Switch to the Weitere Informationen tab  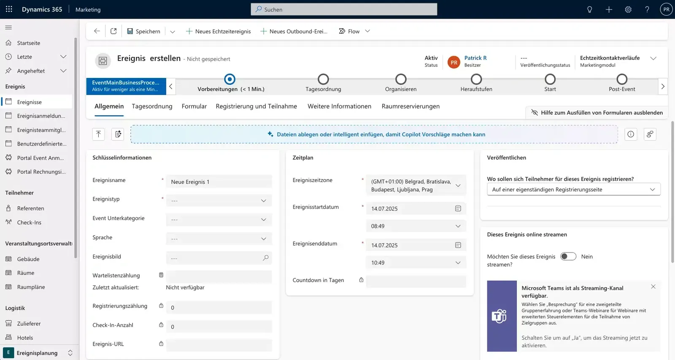click(340, 106)
